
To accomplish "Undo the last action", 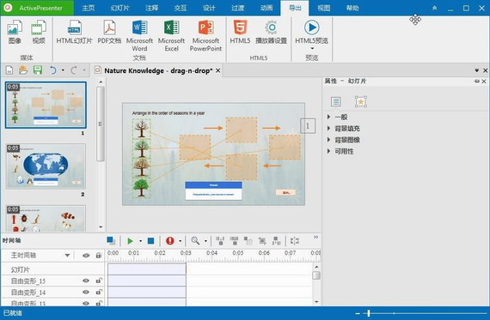I will (x=53, y=70).
